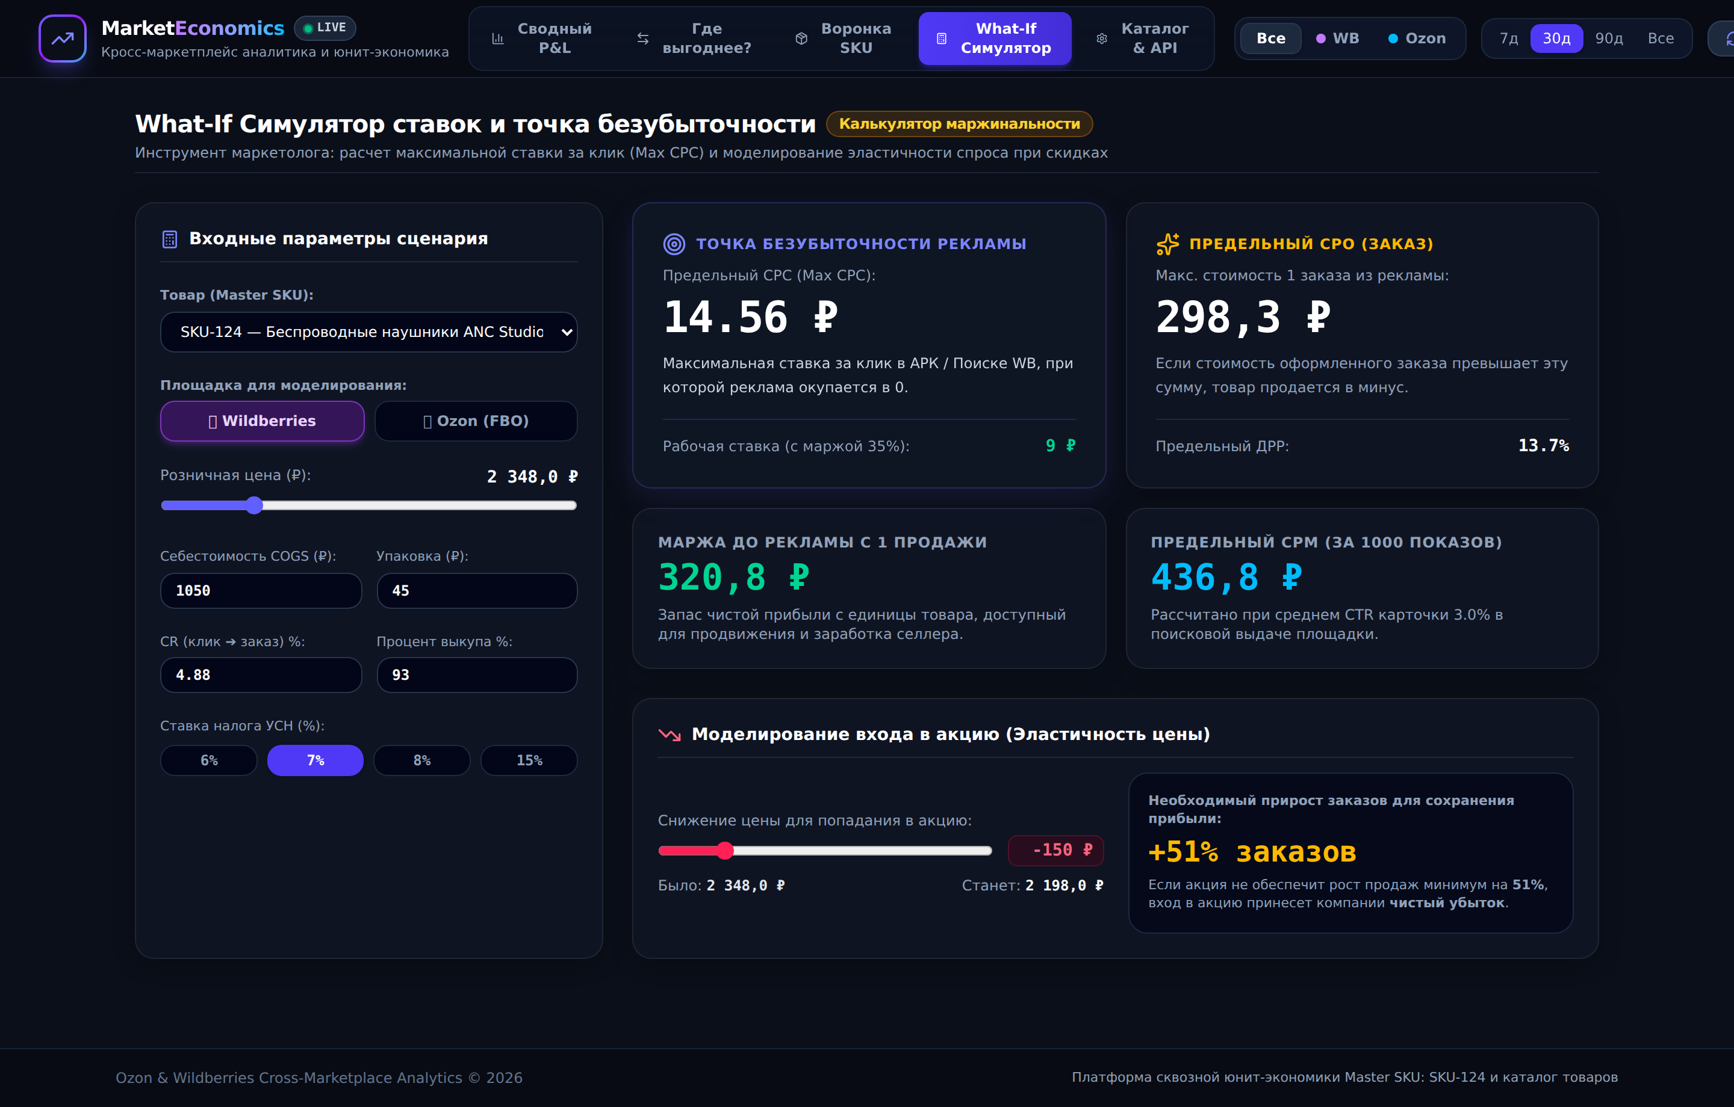Image resolution: width=1734 pixels, height=1107 pixels.
Task: Click the downward trend icon by Моделирование входа в акцию
Action: click(670, 734)
